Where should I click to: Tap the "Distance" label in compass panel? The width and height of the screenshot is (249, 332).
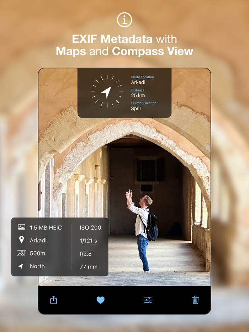tap(138, 90)
